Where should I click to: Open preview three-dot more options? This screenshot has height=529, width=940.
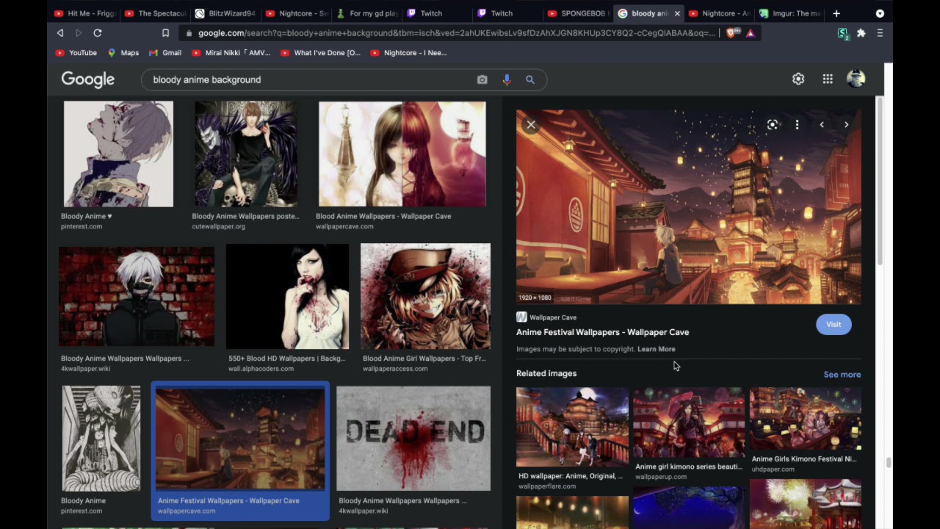pos(797,125)
